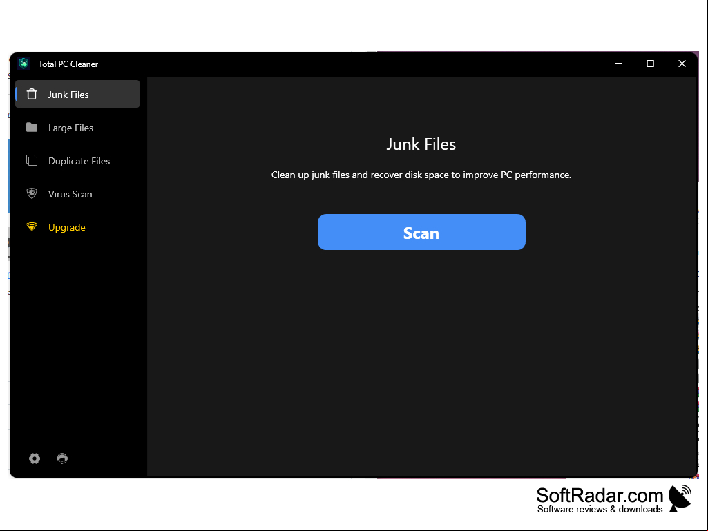Click the Duplicate Files overlapping squares icon
Image resolution: width=708 pixels, height=531 pixels.
(32, 160)
